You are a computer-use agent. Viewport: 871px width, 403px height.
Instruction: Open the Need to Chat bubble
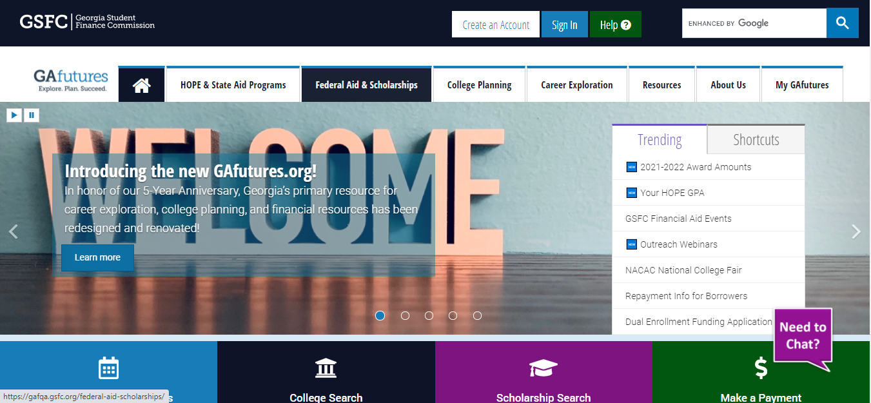point(803,338)
